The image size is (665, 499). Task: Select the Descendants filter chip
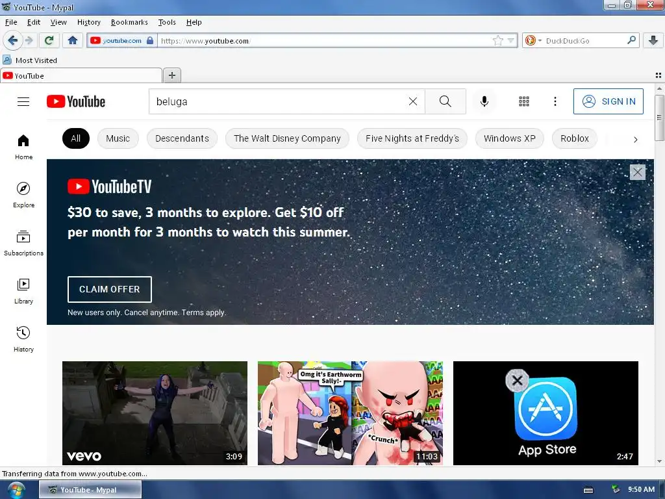[182, 138]
